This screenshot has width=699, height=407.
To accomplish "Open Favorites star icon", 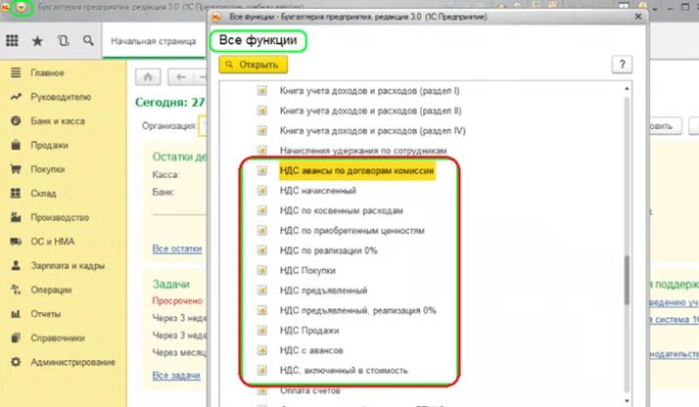I will [37, 41].
